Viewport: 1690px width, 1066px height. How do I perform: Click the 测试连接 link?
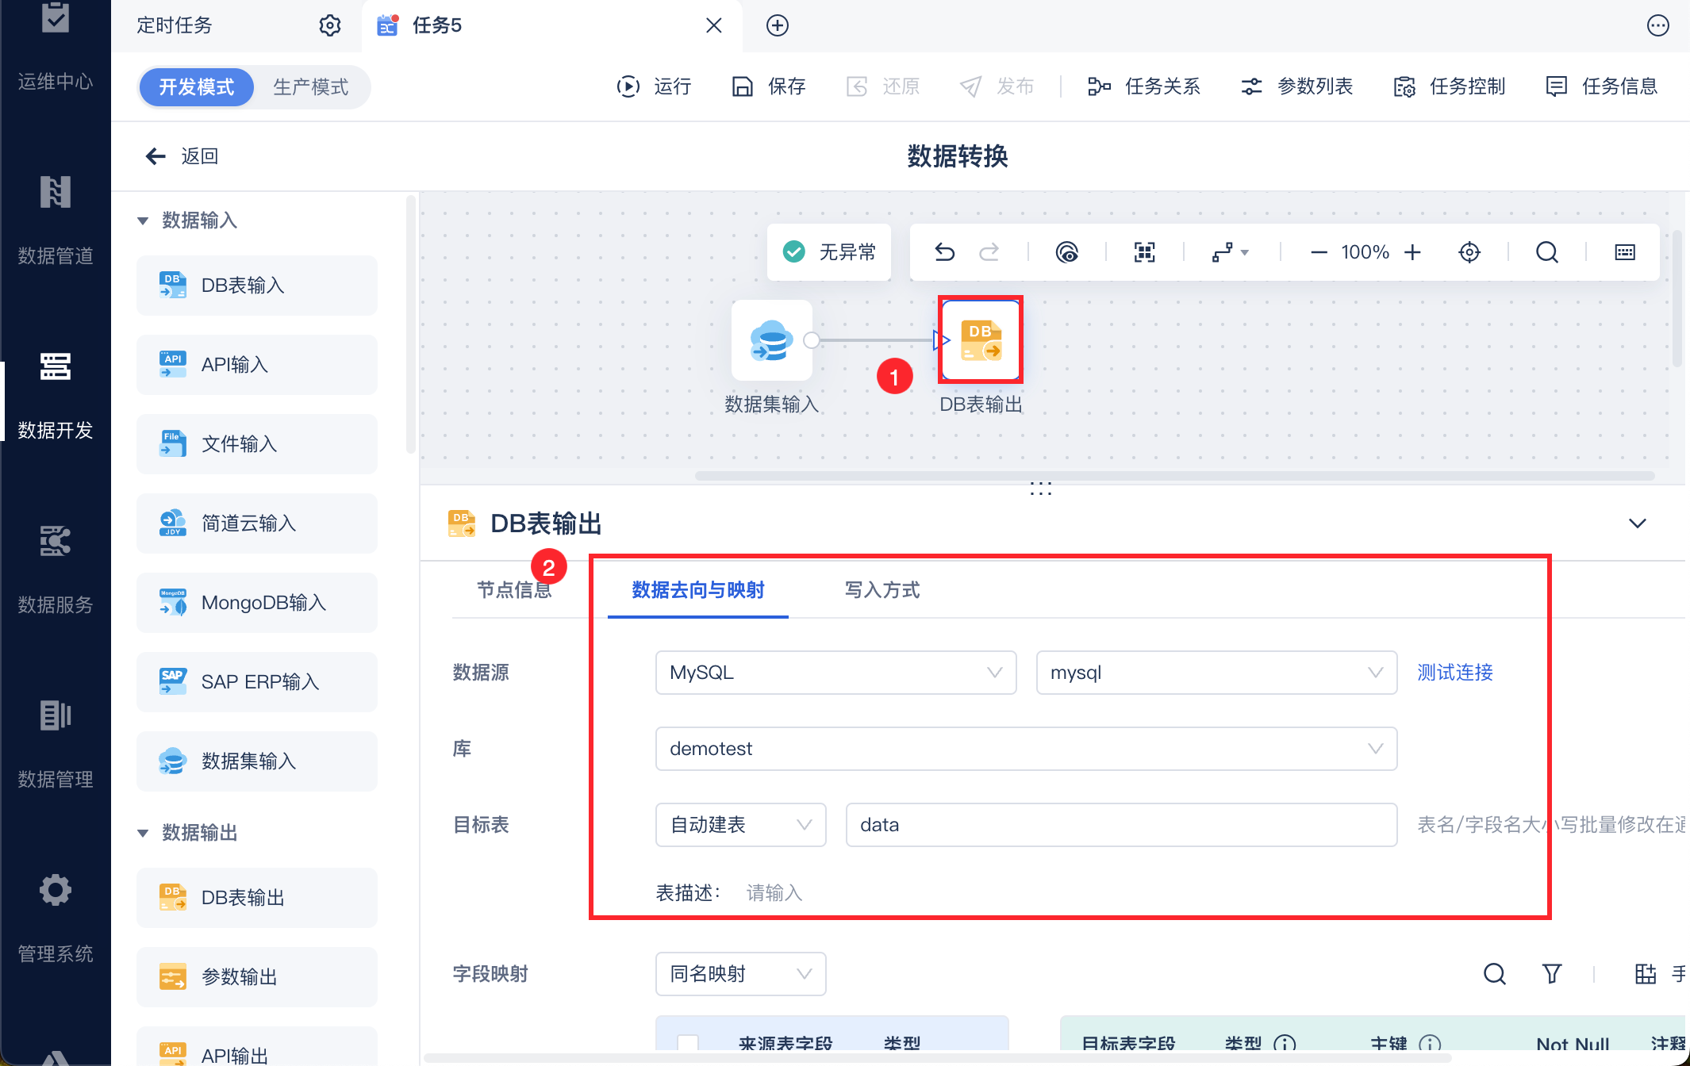tap(1454, 673)
